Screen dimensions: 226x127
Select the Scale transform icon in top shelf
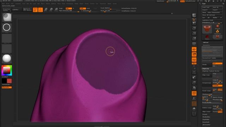coord(51,10)
